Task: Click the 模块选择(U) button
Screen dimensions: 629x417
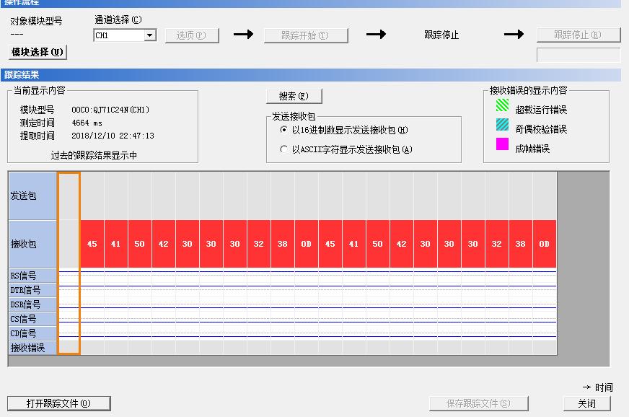Action: pyautogui.click(x=38, y=52)
